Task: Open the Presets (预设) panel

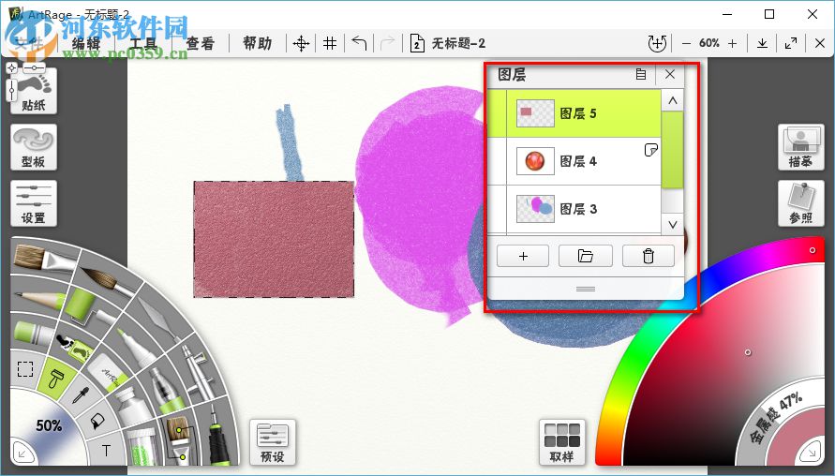Action: [272, 442]
